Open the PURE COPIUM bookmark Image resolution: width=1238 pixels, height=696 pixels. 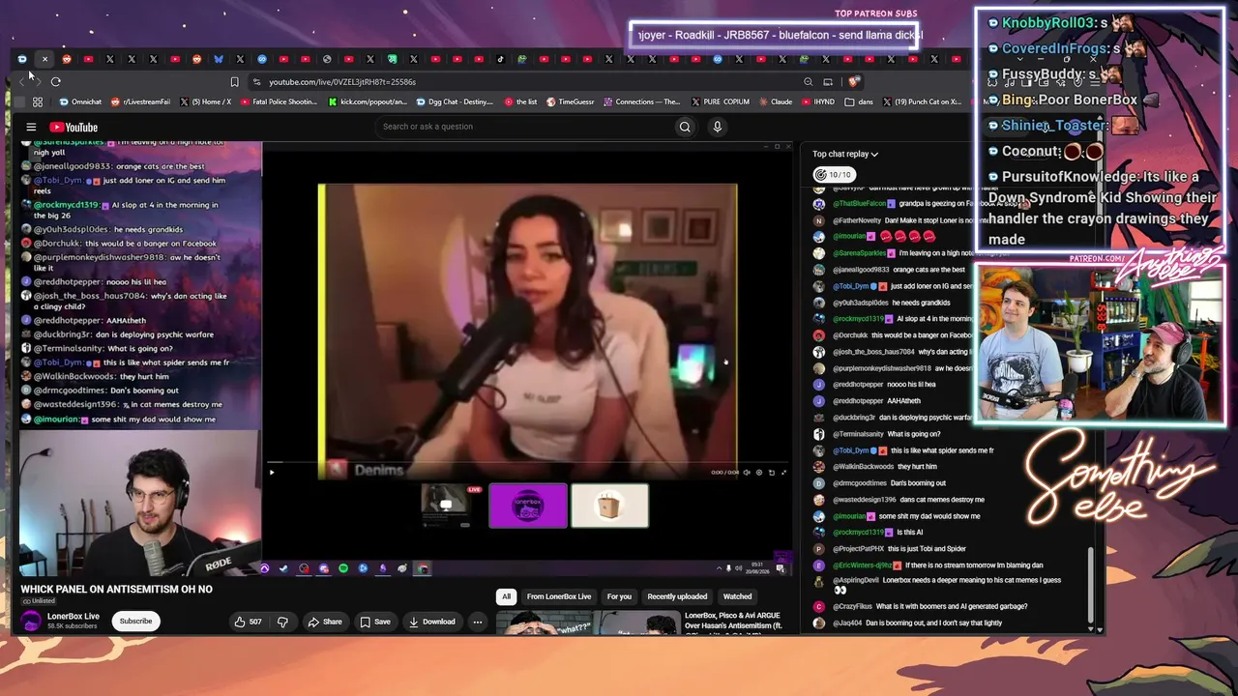pos(721,101)
